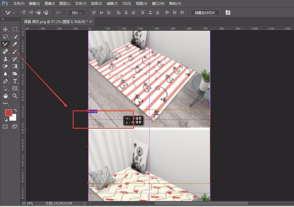Screen dimensions: 294x207
Task: Select the Pen tool
Action: click(6, 81)
